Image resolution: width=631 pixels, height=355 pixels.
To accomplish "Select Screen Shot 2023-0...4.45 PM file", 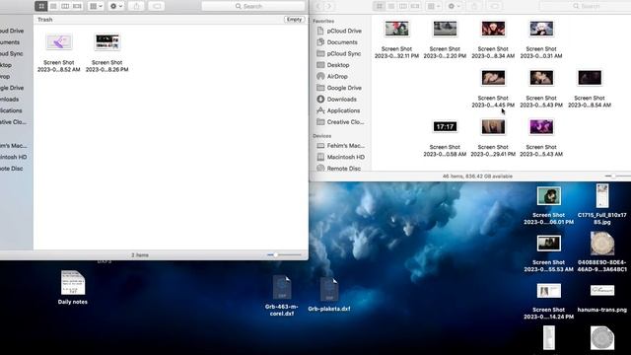I will coord(493,89).
